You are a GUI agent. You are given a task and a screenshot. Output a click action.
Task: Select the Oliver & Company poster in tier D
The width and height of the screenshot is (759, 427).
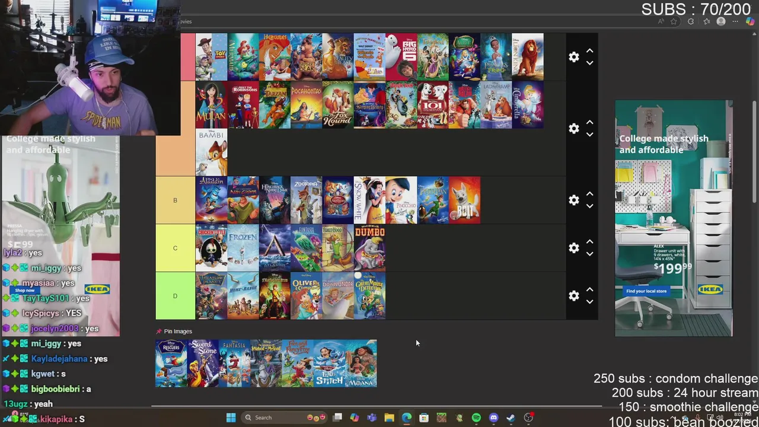tap(306, 295)
